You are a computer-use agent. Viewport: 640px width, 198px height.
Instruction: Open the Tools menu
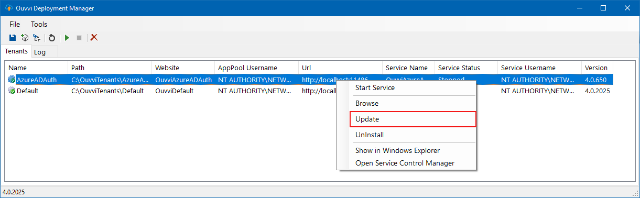tap(39, 24)
